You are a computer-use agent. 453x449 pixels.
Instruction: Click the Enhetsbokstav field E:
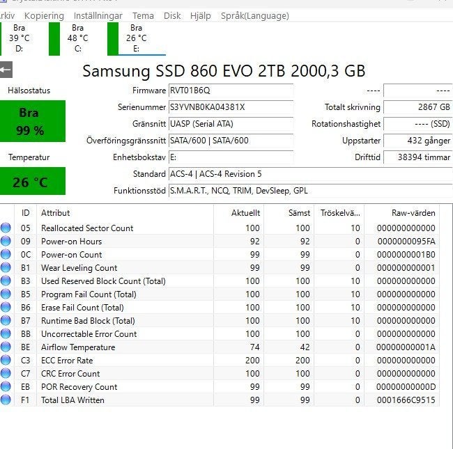coord(231,157)
